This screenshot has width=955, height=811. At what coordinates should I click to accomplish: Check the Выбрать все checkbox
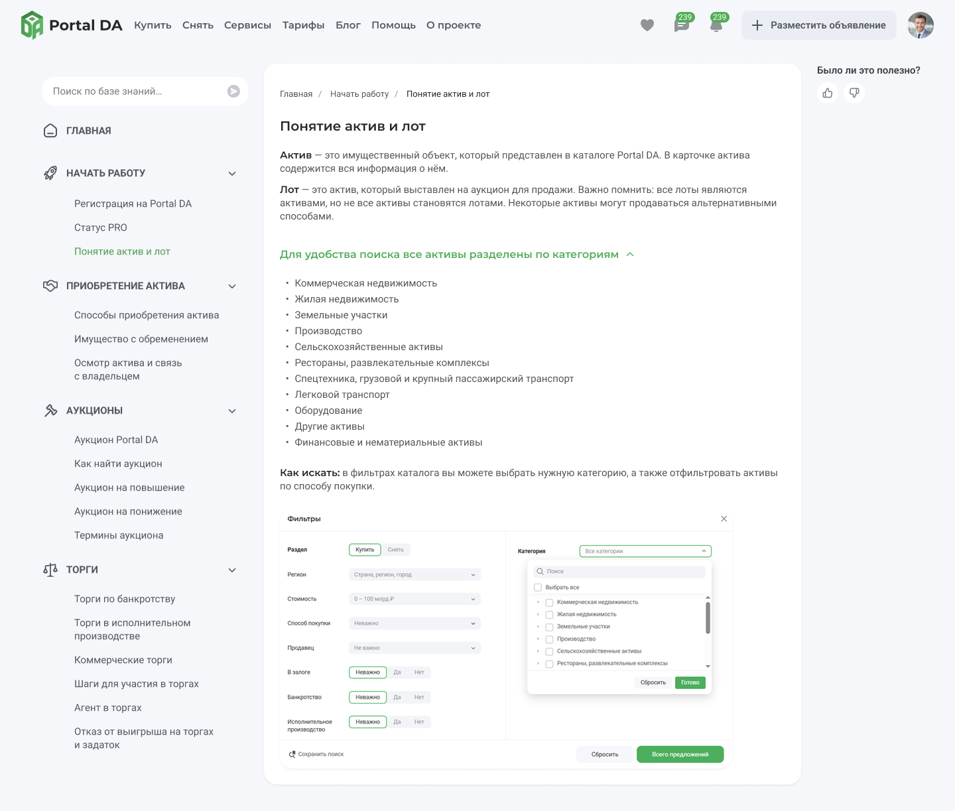point(538,588)
